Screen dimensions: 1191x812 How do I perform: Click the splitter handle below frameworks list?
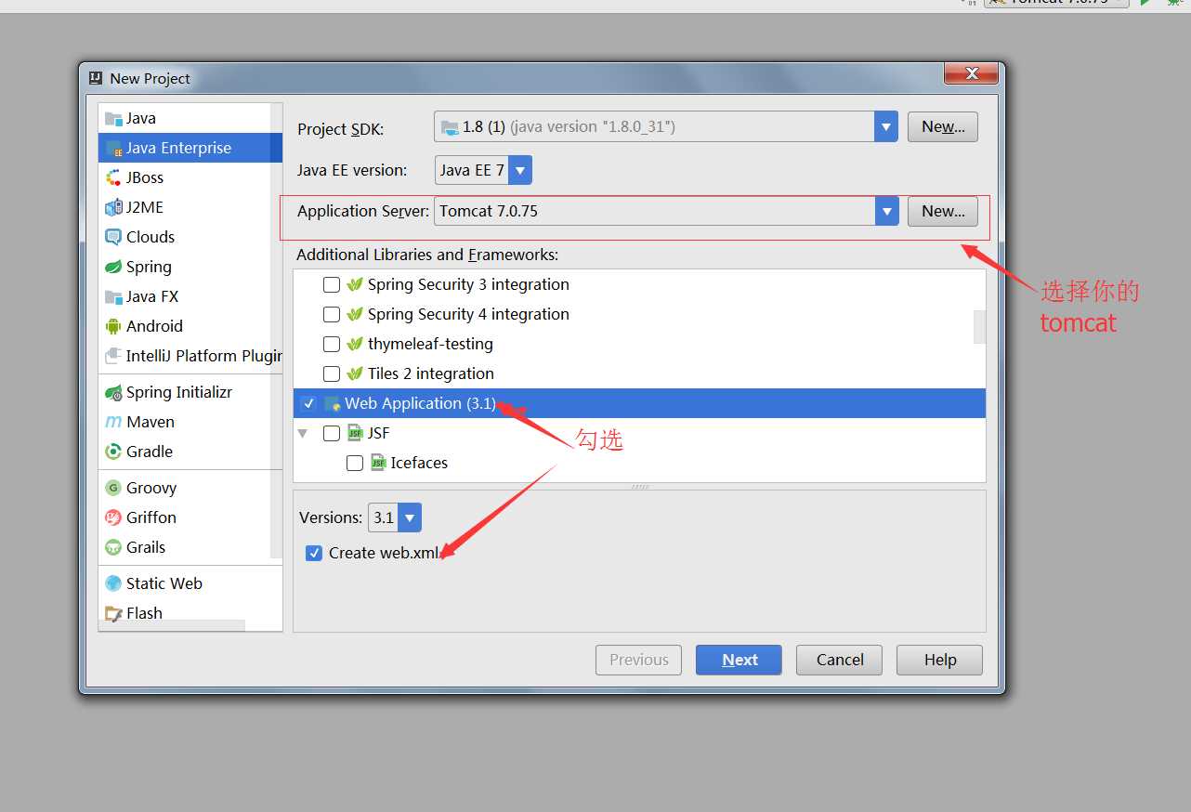(639, 487)
